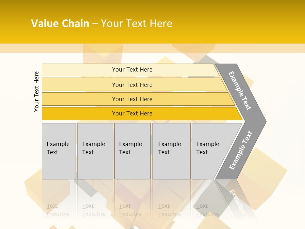Select the third 'Your Text Here' bar from top

pyautogui.click(x=132, y=99)
